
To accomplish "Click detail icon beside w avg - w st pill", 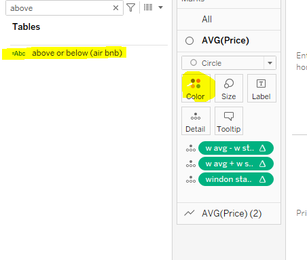I will point(191,148).
